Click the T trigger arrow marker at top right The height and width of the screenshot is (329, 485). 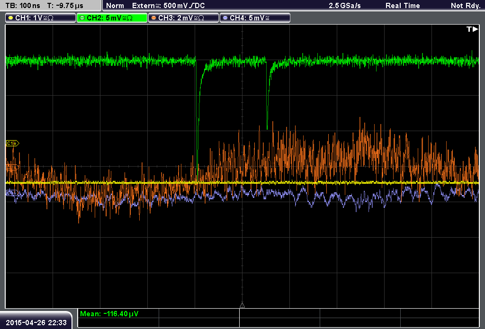pos(472,29)
